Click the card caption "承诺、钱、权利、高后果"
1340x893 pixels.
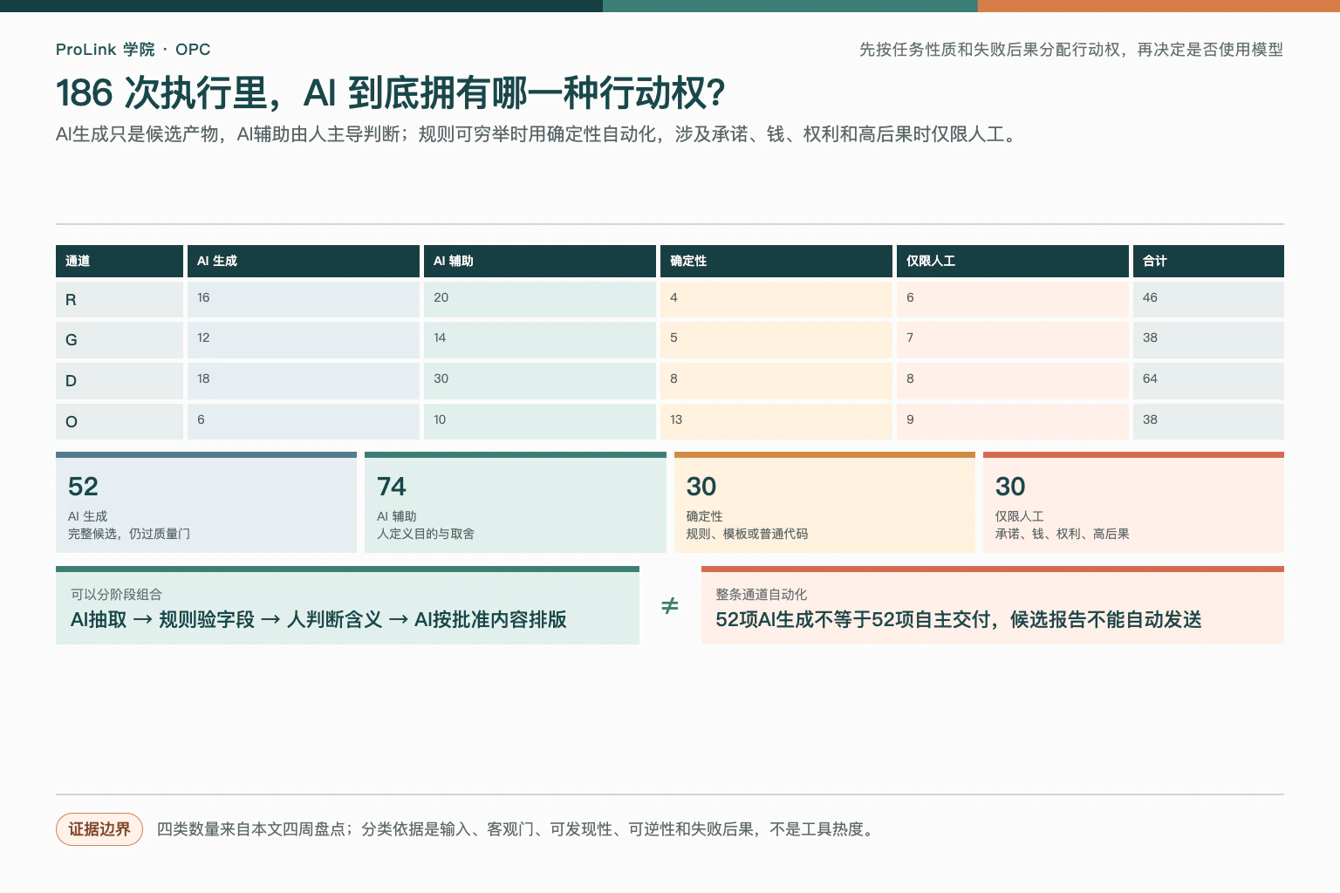point(1063,534)
